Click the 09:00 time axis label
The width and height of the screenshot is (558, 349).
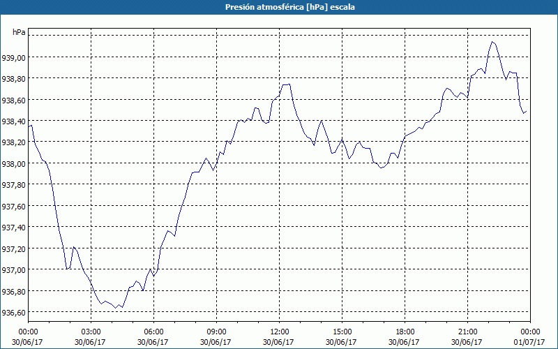point(216,332)
